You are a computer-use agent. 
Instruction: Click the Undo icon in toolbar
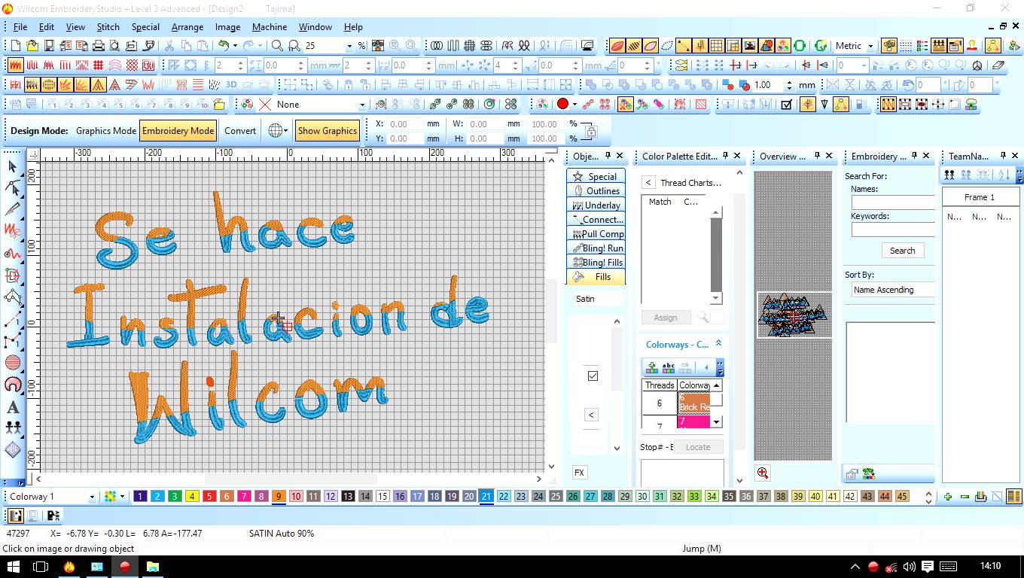point(223,46)
